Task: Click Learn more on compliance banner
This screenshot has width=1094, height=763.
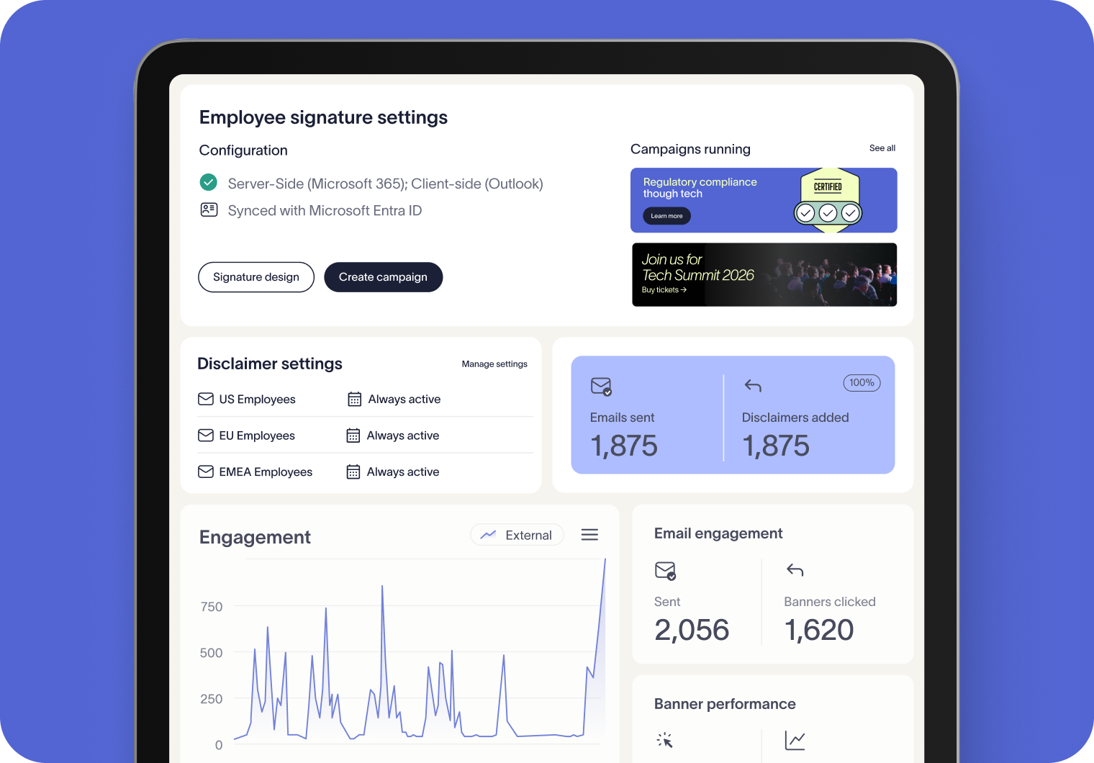Action: click(666, 216)
